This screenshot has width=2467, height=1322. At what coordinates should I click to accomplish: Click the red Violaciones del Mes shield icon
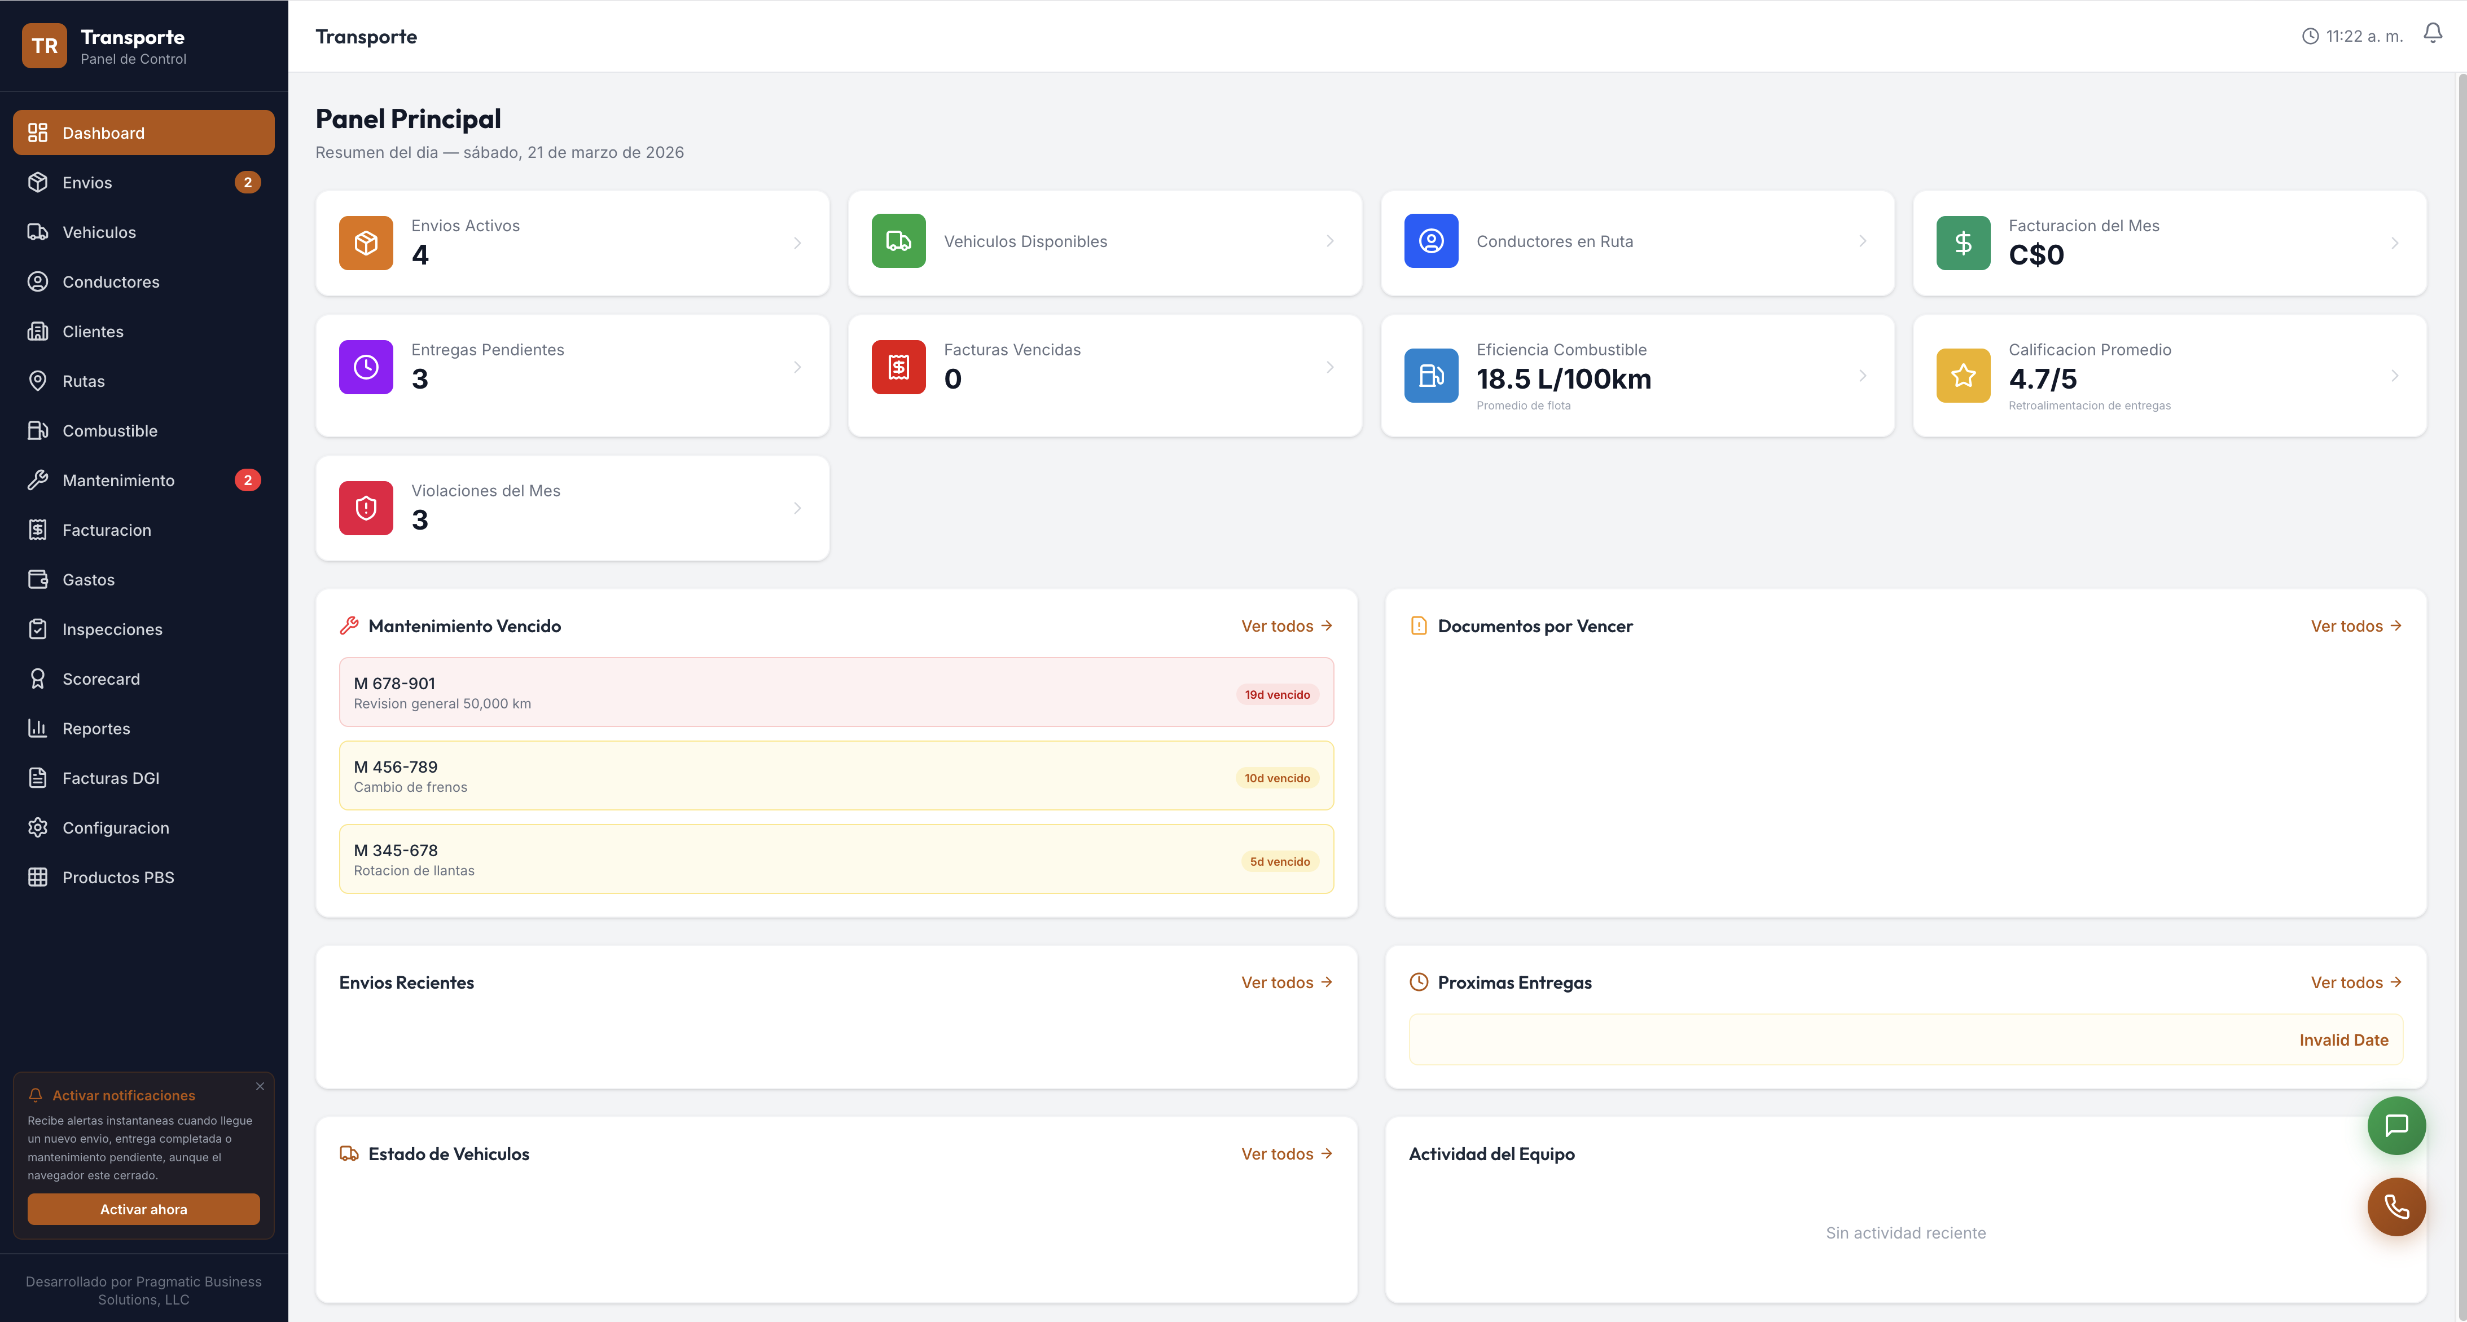tap(366, 508)
